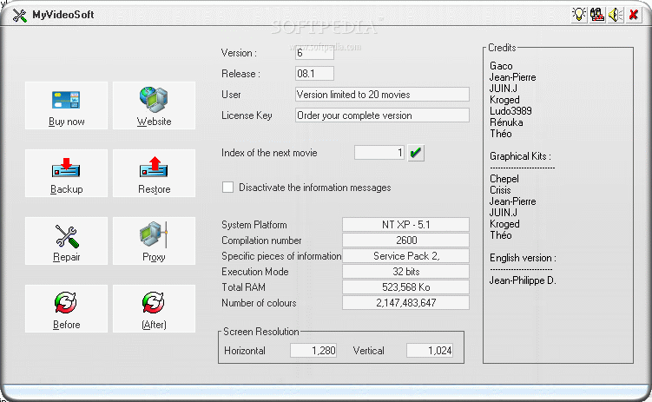This screenshot has width=652, height=402.
Task: Open Proxy settings
Action: [x=154, y=241]
